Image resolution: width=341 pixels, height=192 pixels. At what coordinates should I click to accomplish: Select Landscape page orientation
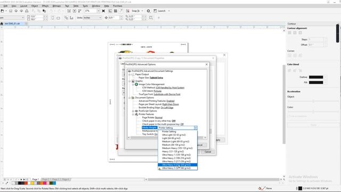point(58,18)
